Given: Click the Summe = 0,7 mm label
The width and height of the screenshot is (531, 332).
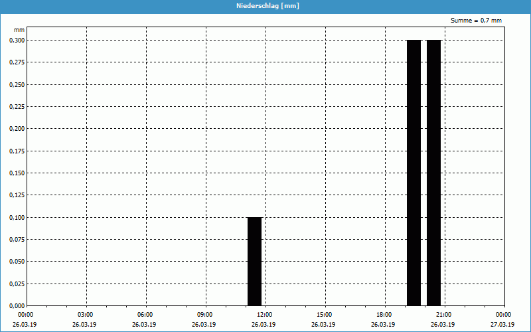Looking at the screenshot, I should 476,21.
